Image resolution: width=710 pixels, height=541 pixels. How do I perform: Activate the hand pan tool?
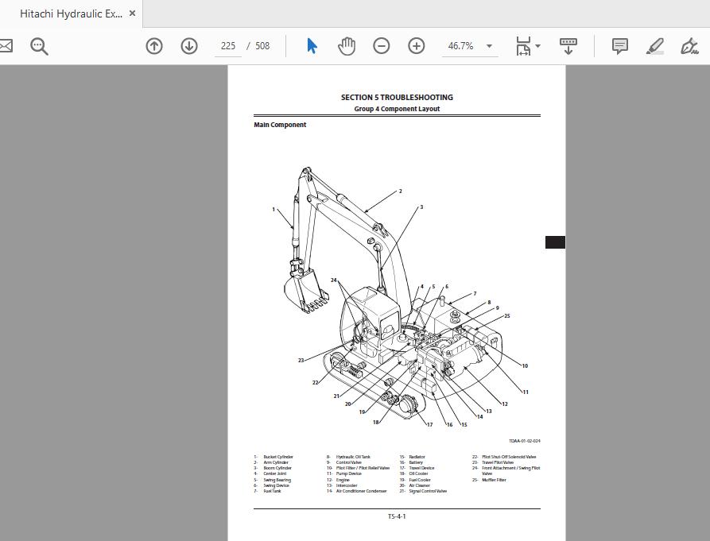347,46
